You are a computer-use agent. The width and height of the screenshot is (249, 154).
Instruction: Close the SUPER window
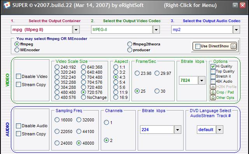243,5
